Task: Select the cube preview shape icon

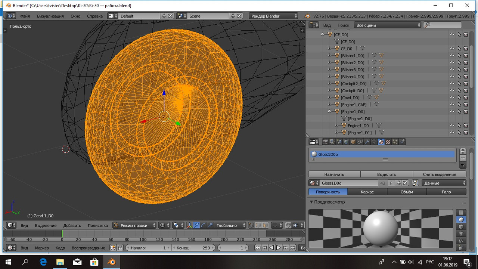Action: point(461,227)
